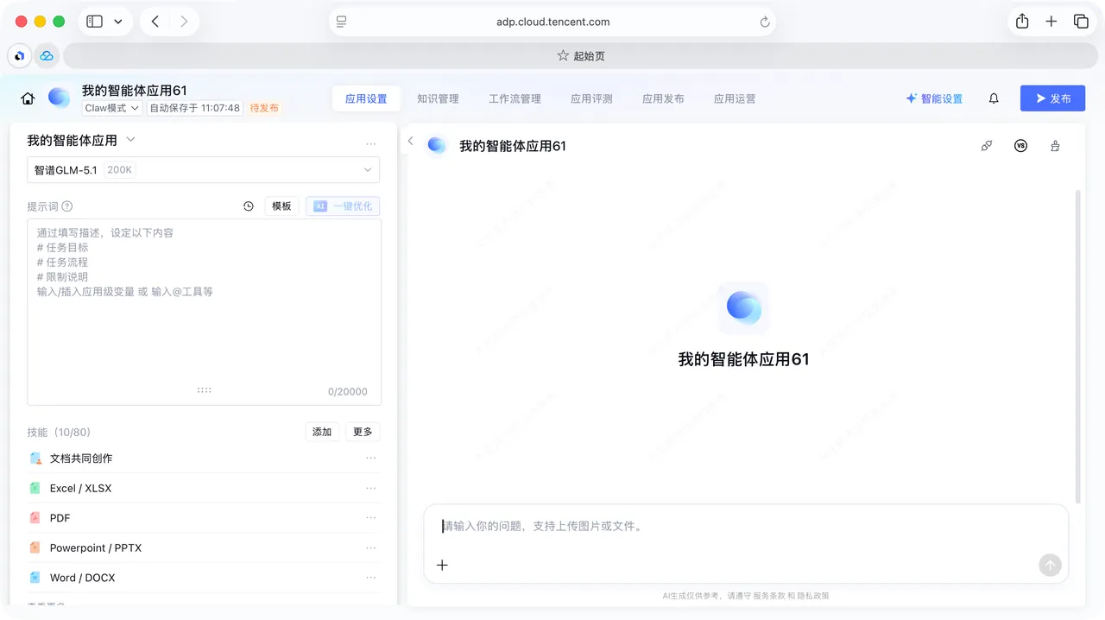1105x620 pixels.
Task: Open more options for Powerpoint / PPTX
Action: (371, 547)
